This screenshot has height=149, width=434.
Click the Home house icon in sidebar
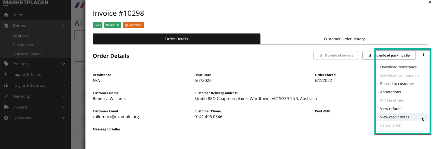pyautogui.click(x=6, y=15)
